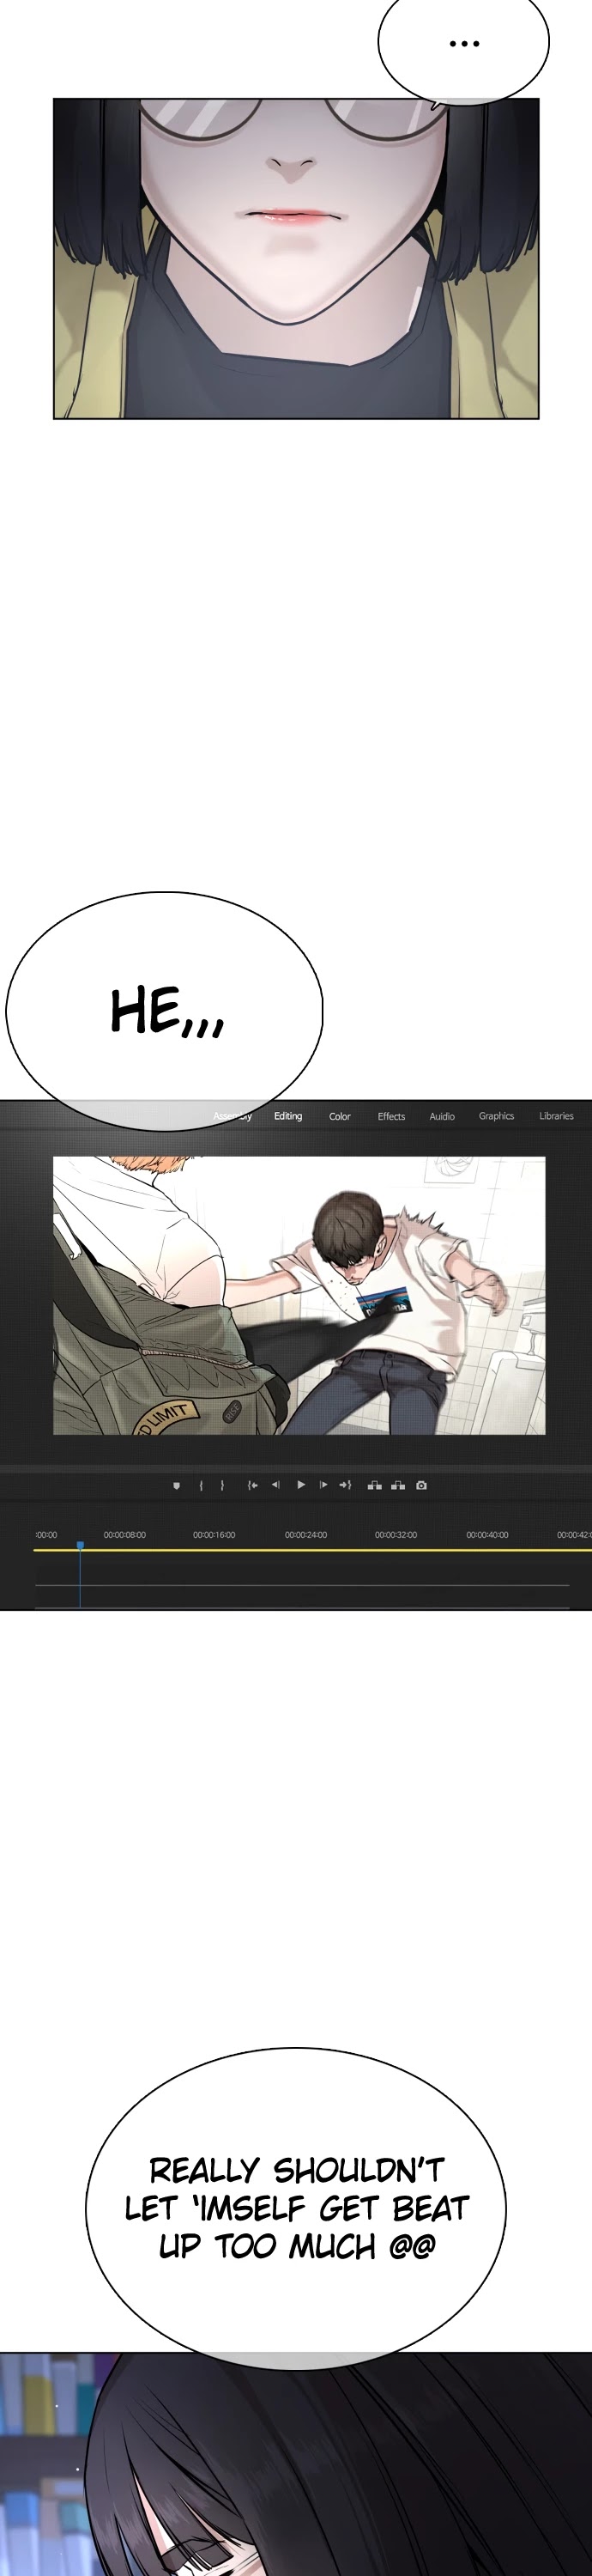
Task: Click the blue playhead on the timeline
Action: pyautogui.click(x=80, y=1546)
